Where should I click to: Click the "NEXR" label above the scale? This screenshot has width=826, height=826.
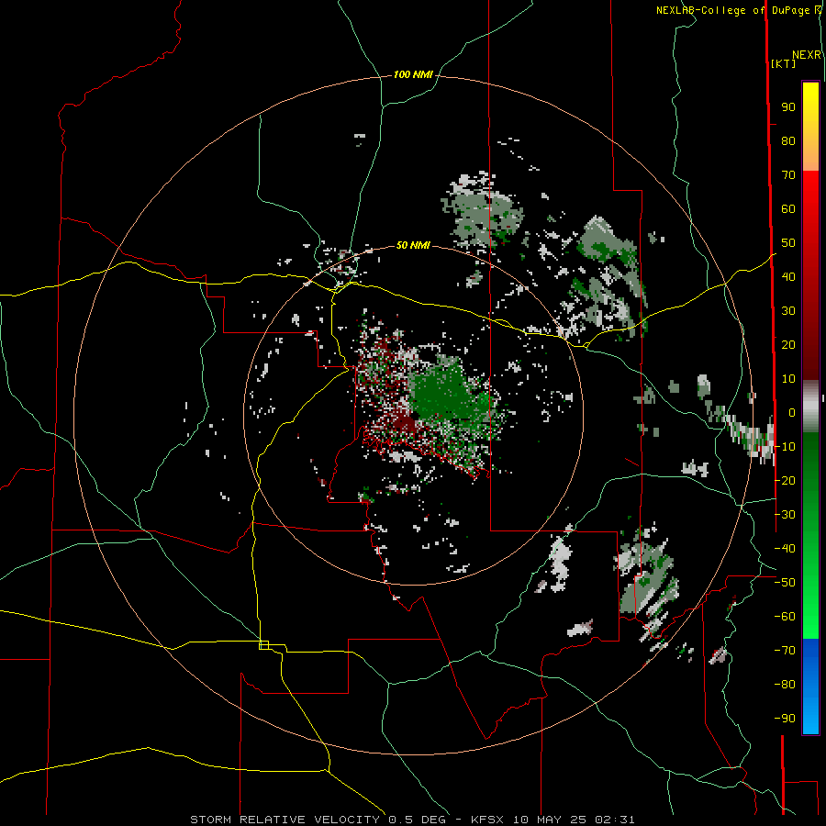[807, 55]
